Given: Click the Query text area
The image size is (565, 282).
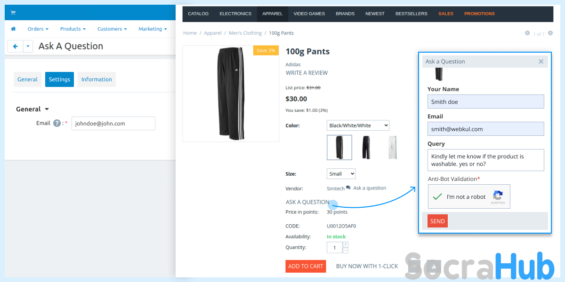Looking at the screenshot, I should tap(485, 160).
